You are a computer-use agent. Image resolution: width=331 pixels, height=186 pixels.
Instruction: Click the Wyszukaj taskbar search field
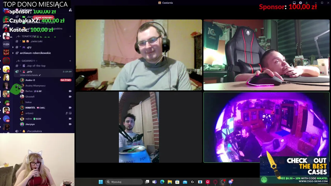[x=124, y=182]
